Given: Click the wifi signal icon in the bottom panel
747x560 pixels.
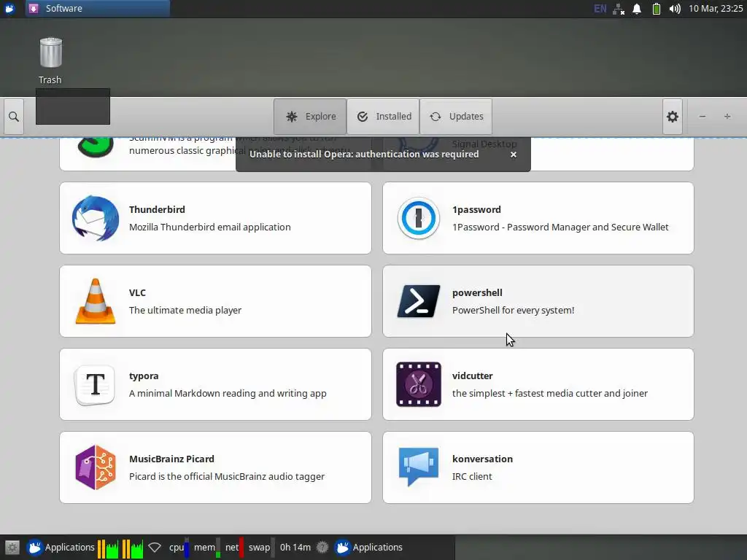Looking at the screenshot, I should coord(155,548).
